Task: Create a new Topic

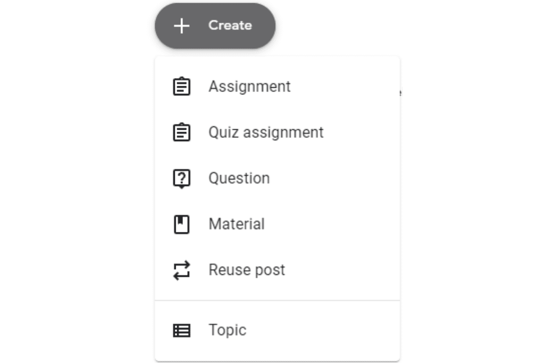Action: coord(227,330)
